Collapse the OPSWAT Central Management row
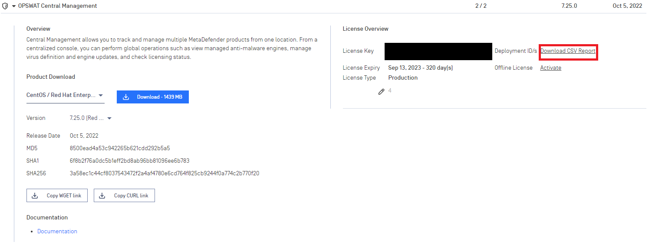Viewport: 662px width, 248px height. click(x=14, y=6)
